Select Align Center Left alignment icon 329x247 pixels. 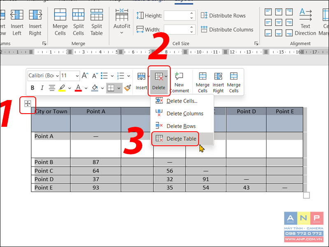tap(268, 22)
